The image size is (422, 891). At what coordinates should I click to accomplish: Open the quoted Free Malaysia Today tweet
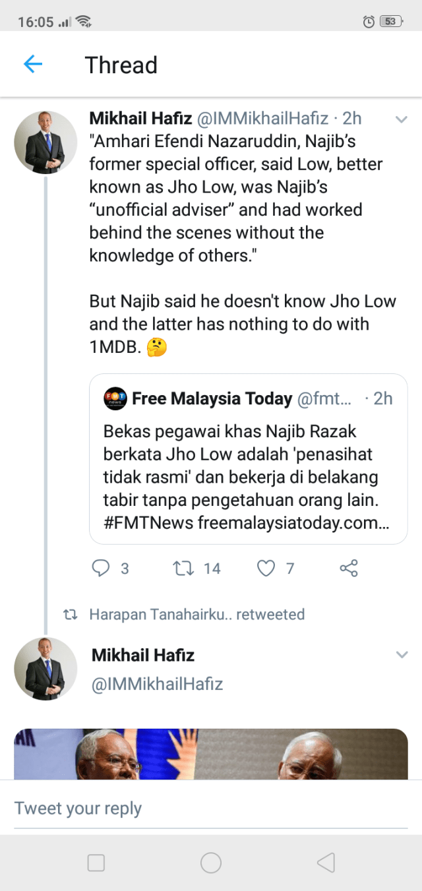[248, 467]
